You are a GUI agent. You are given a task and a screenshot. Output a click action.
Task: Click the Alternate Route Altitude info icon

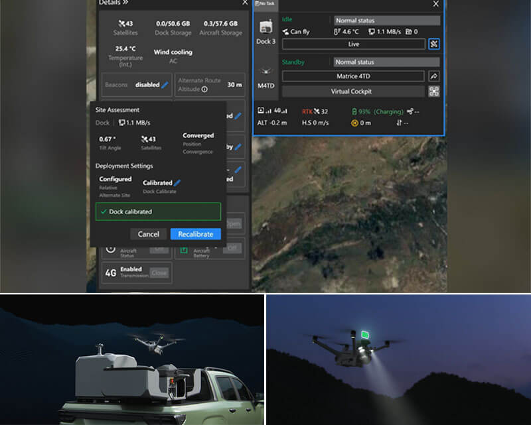tap(204, 90)
